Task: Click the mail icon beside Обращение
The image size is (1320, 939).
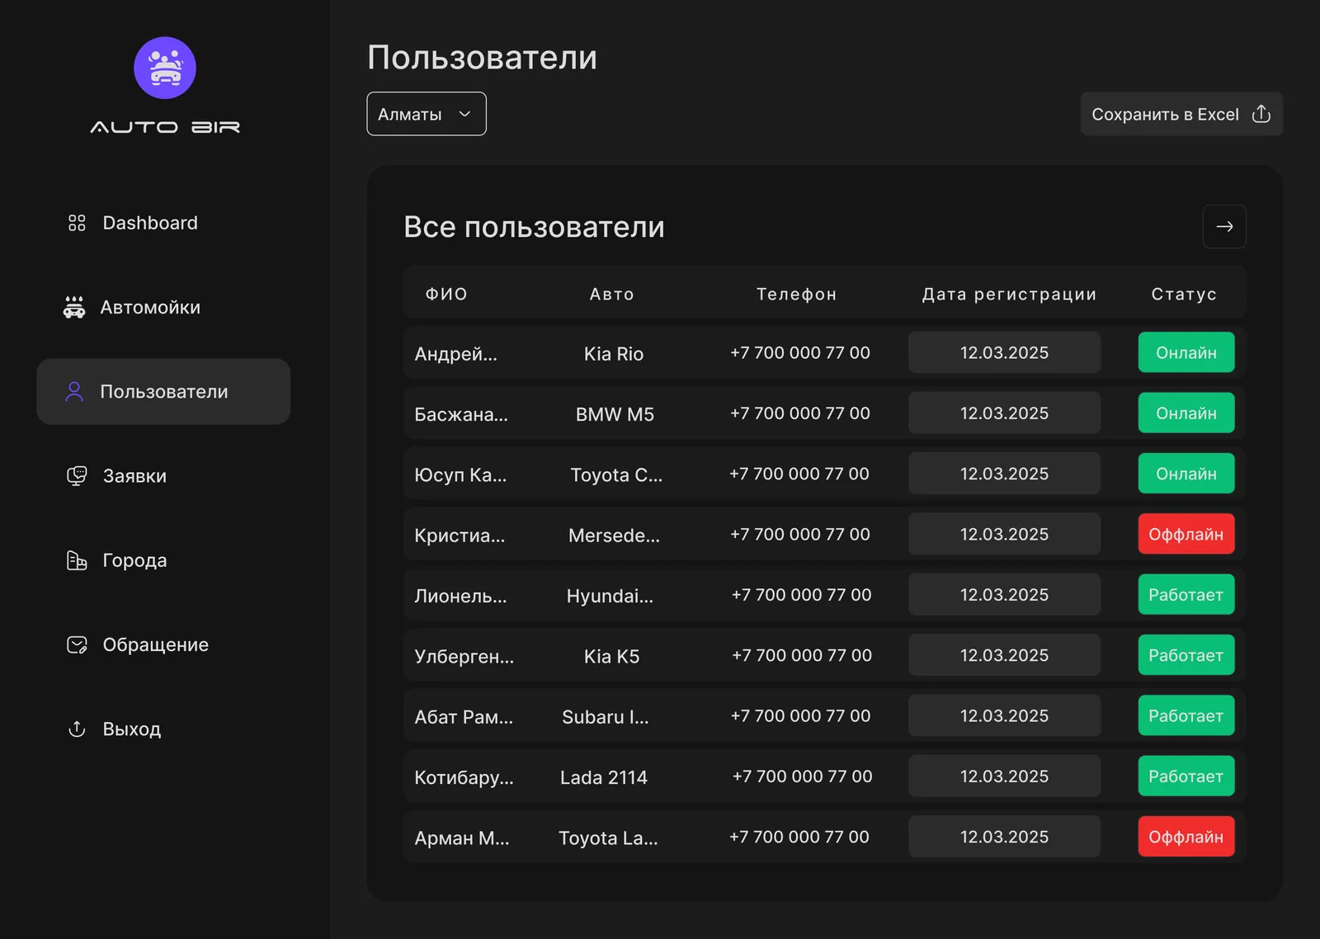Action: (x=77, y=644)
